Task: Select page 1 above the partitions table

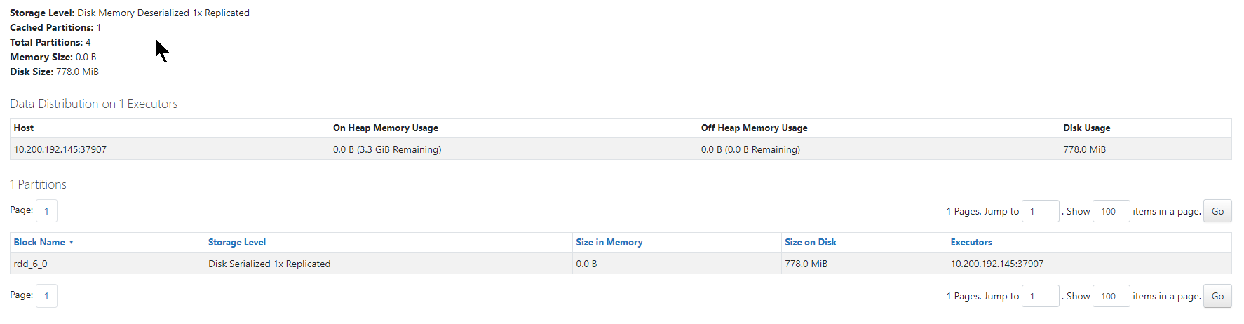Action: click(47, 211)
